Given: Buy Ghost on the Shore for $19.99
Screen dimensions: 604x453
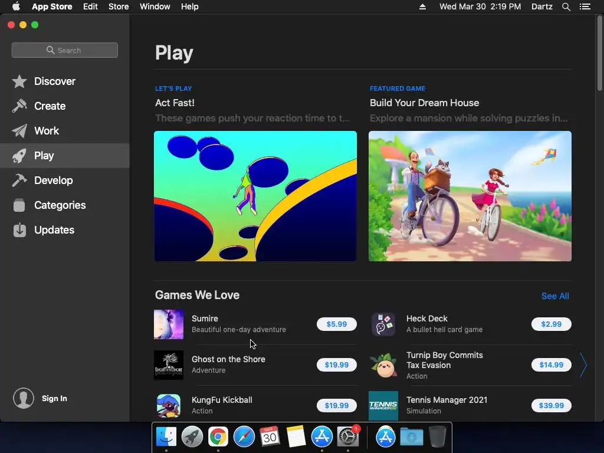Looking at the screenshot, I should [x=337, y=365].
